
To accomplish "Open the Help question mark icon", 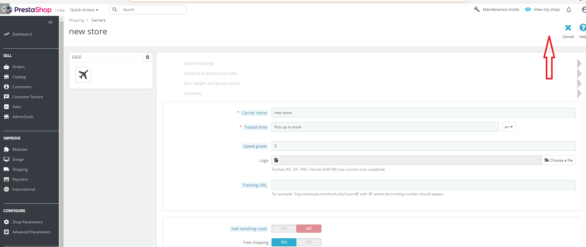I will pos(583,27).
